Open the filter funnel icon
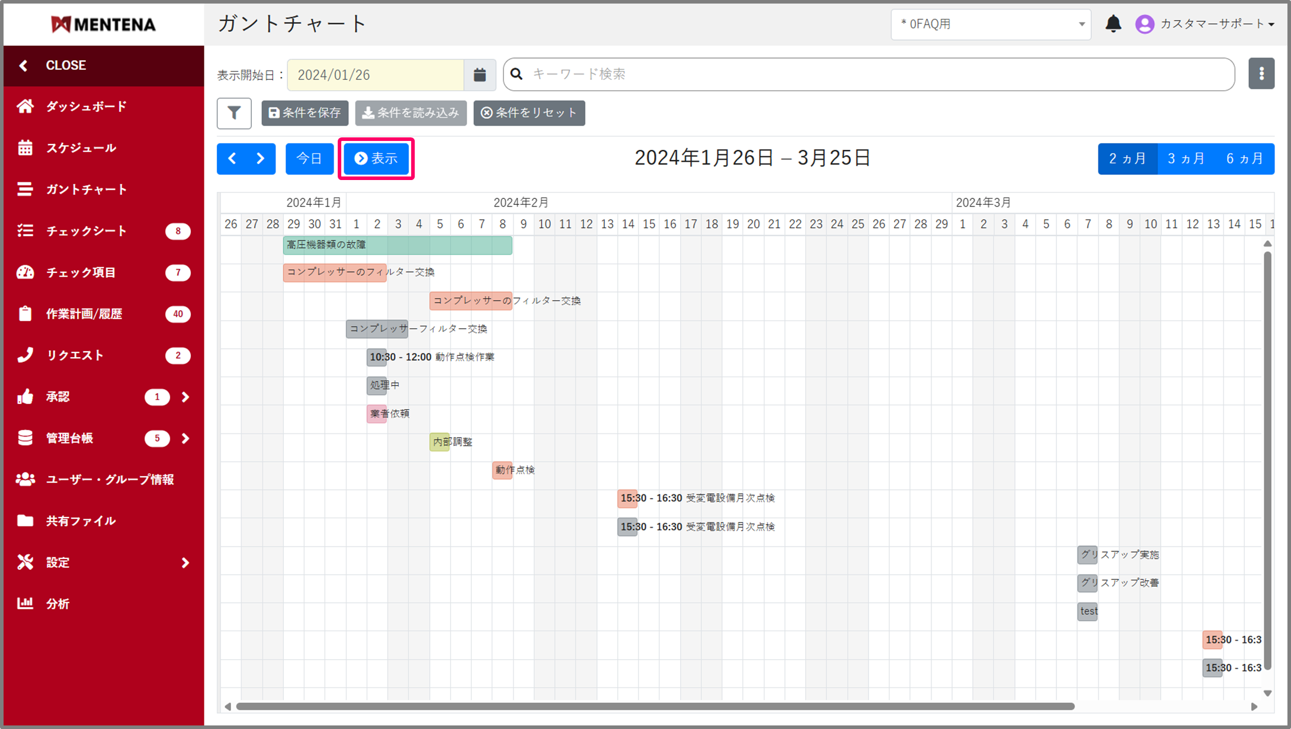 coord(234,113)
